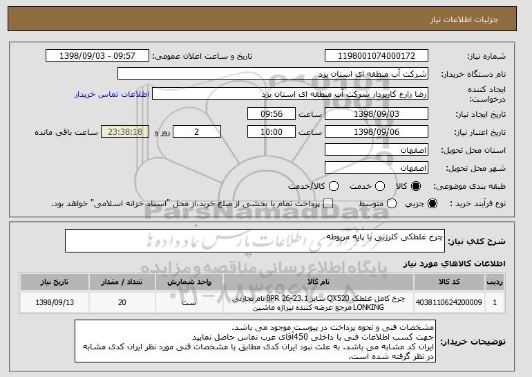Click product code 403811062420​0009 cell
Viewport: 532px width, 377px height.
tap(449, 302)
